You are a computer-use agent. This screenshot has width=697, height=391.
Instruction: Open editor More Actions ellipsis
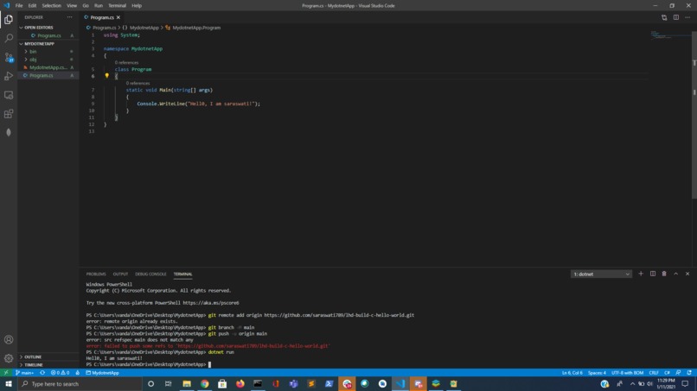click(687, 17)
